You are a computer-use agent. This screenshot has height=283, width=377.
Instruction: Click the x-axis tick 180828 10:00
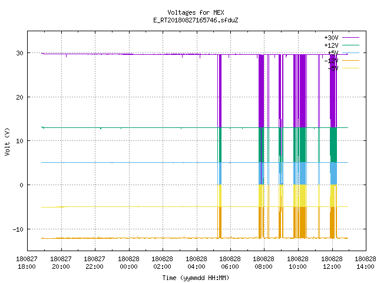click(x=298, y=263)
